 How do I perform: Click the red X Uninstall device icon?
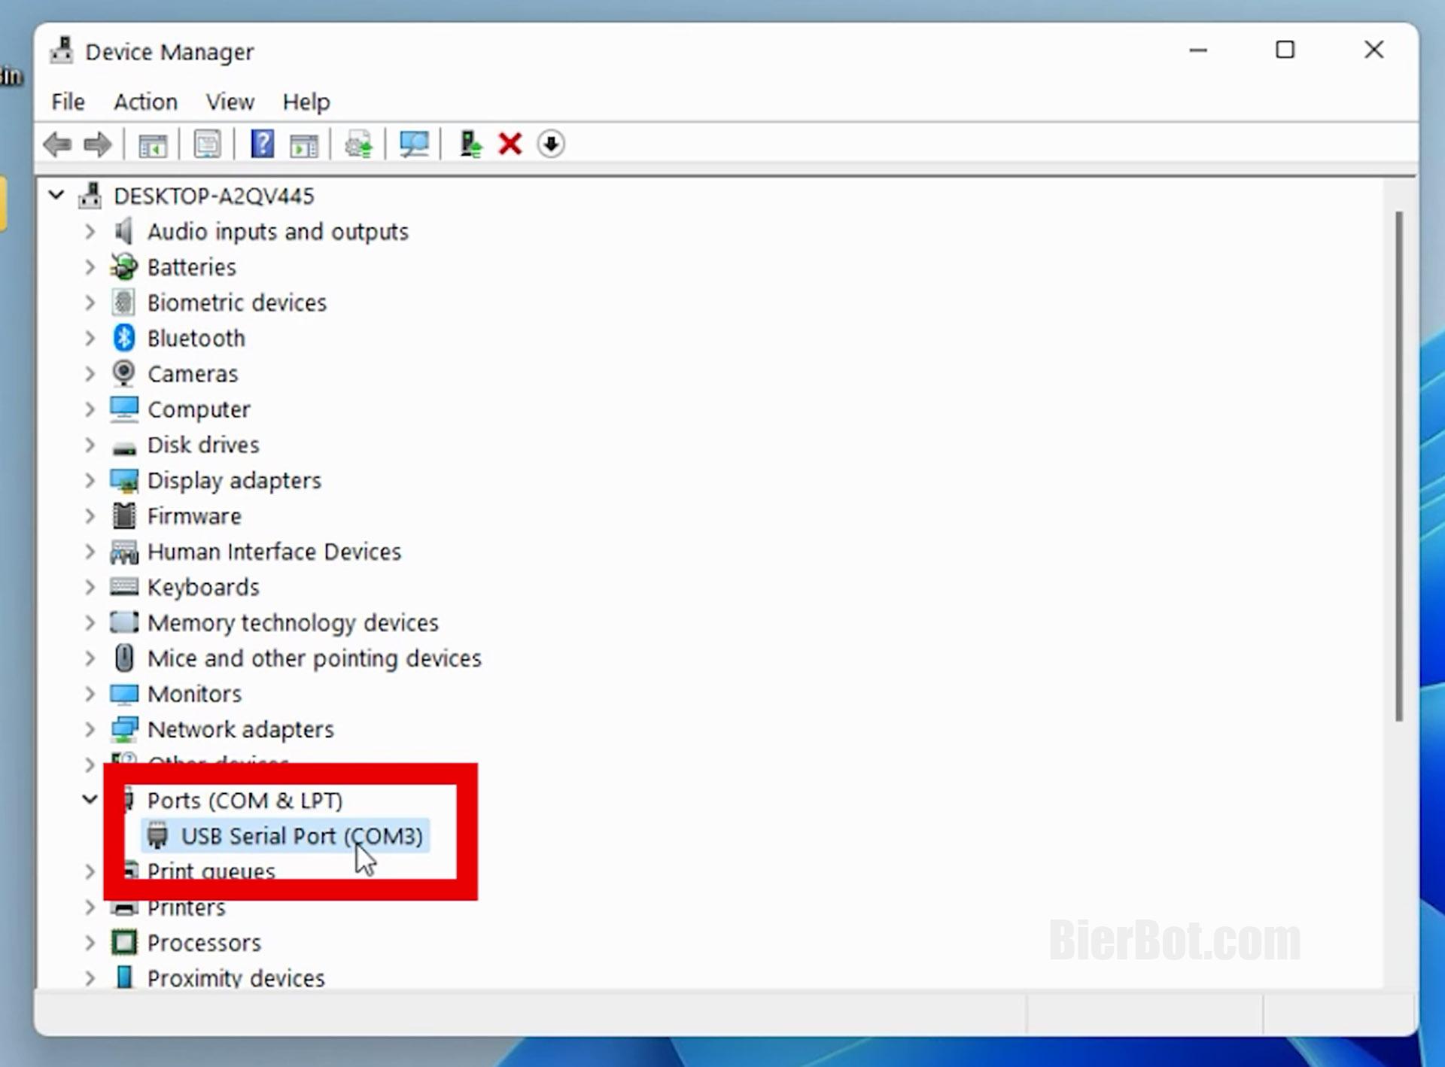pos(510,144)
